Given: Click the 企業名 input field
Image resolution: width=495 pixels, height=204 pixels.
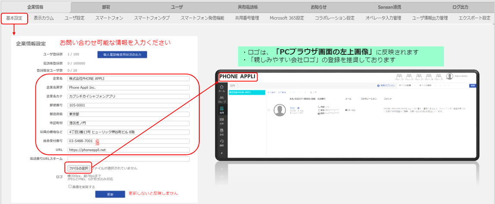Looking at the screenshot, I should [128, 78].
